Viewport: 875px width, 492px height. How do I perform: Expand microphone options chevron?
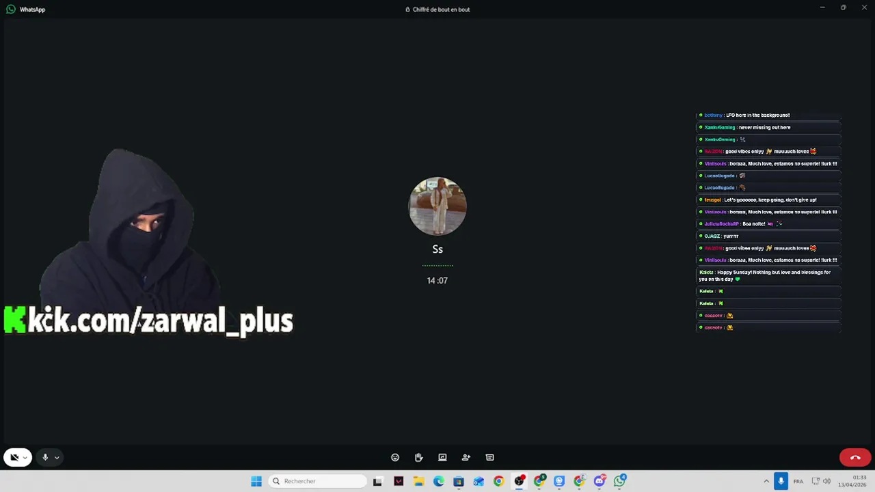pyautogui.click(x=57, y=458)
